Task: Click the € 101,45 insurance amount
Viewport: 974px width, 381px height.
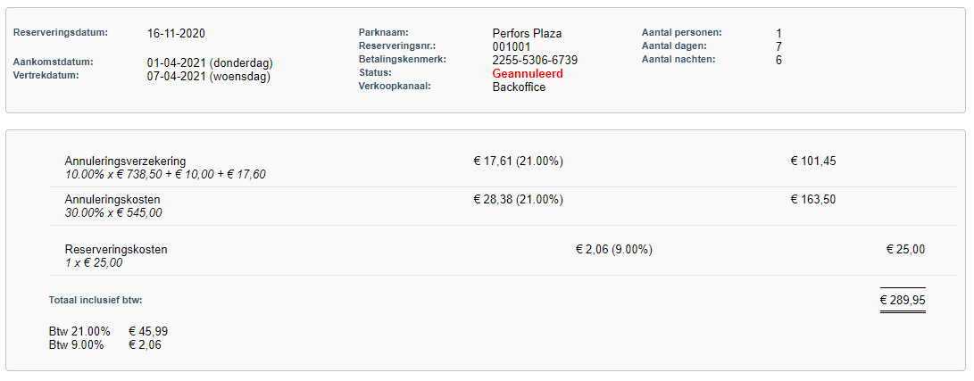Action: click(x=813, y=162)
